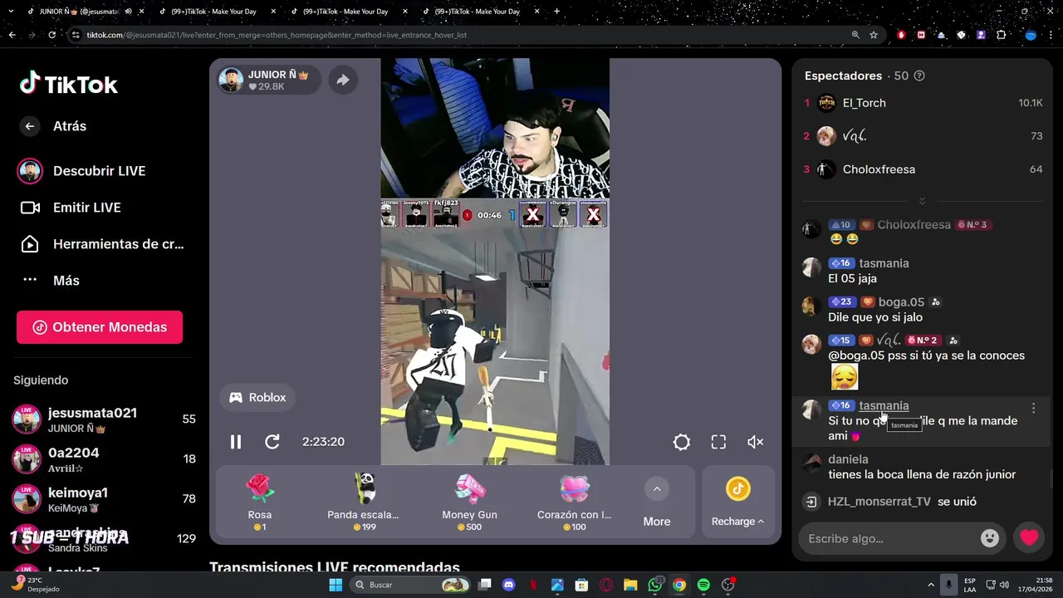1063x598 pixels.
Task: Open the Chrome extensions puzzle icon
Action: (1001, 35)
